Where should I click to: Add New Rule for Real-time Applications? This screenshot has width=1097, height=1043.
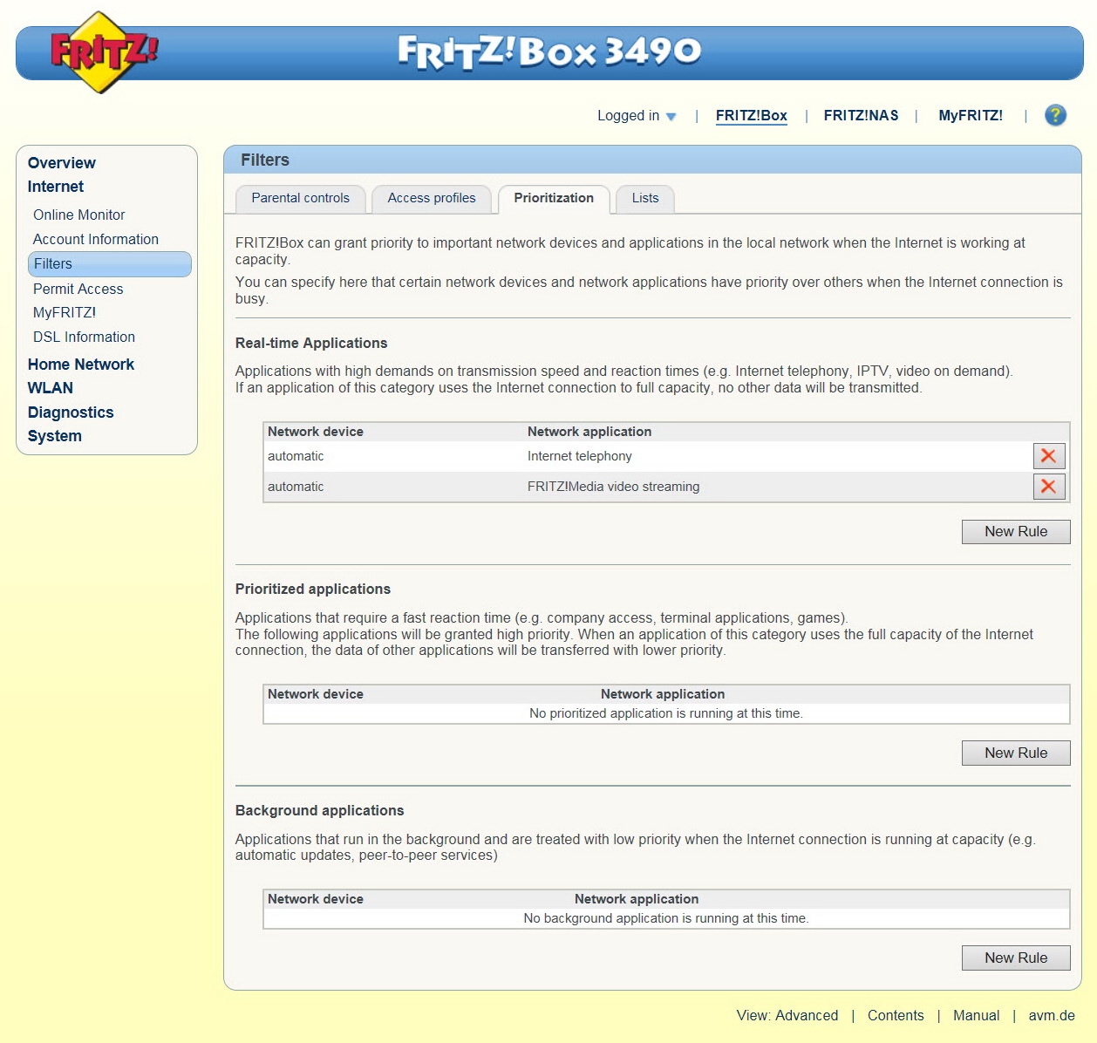[1016, 532]
